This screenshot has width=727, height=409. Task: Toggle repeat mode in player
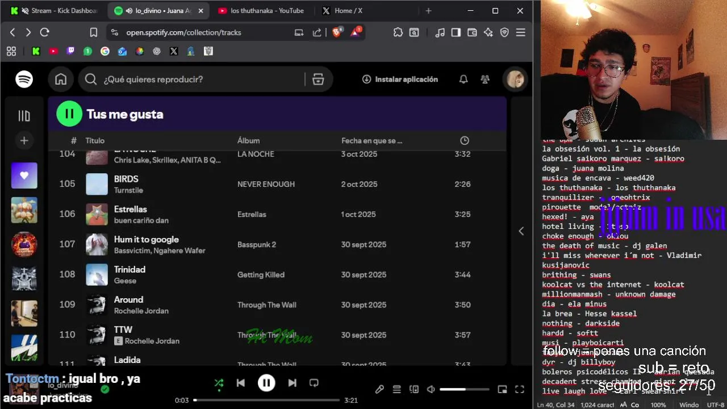[x=314, y=383]
